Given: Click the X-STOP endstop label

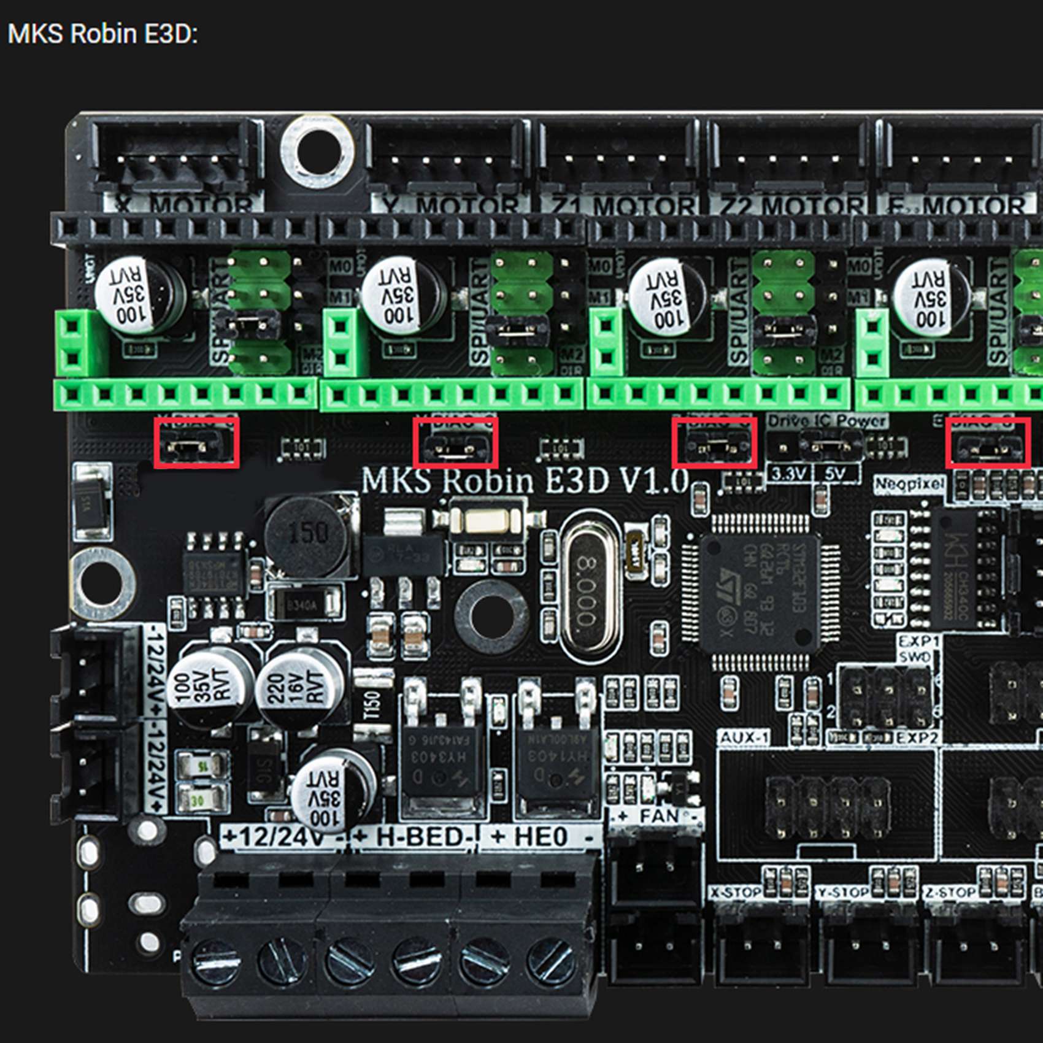Looking at the screenshot, I should [736, 892].
